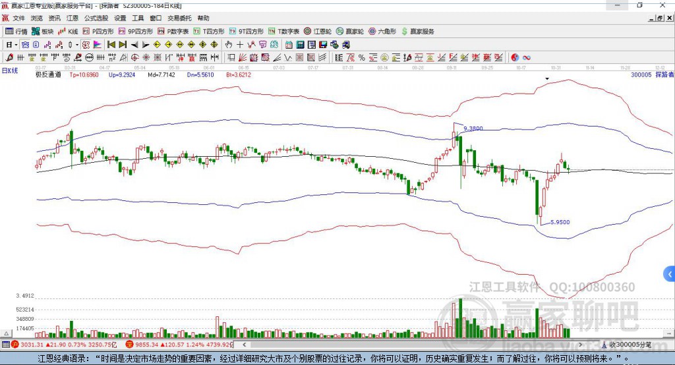Launch the 江恩轮 Gann wheel
Image resolution: width=675 pixels, height=365 pixels.
(318, 32)
